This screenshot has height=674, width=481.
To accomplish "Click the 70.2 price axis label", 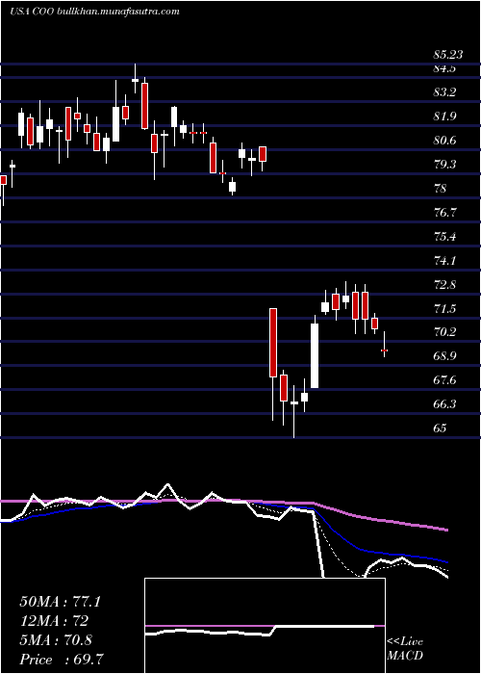I will tap(444, 332).
